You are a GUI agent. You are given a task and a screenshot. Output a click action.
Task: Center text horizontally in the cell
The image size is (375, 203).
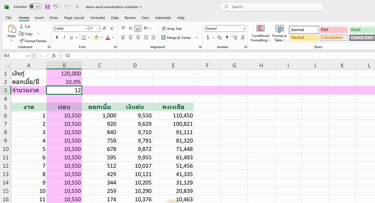pyautogui.click(x=130, y=37)
